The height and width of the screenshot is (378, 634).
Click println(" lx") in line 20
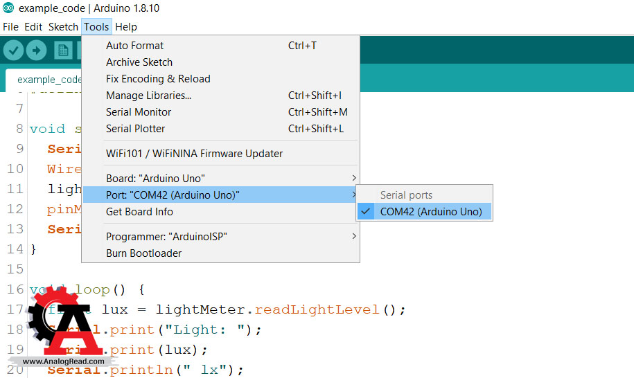[176, 370]
